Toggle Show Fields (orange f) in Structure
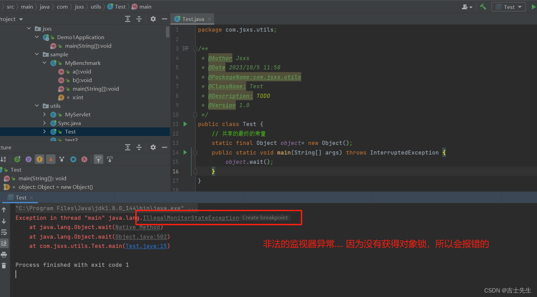Viewport: 537px width, 297px height. [x=40, y=159]
